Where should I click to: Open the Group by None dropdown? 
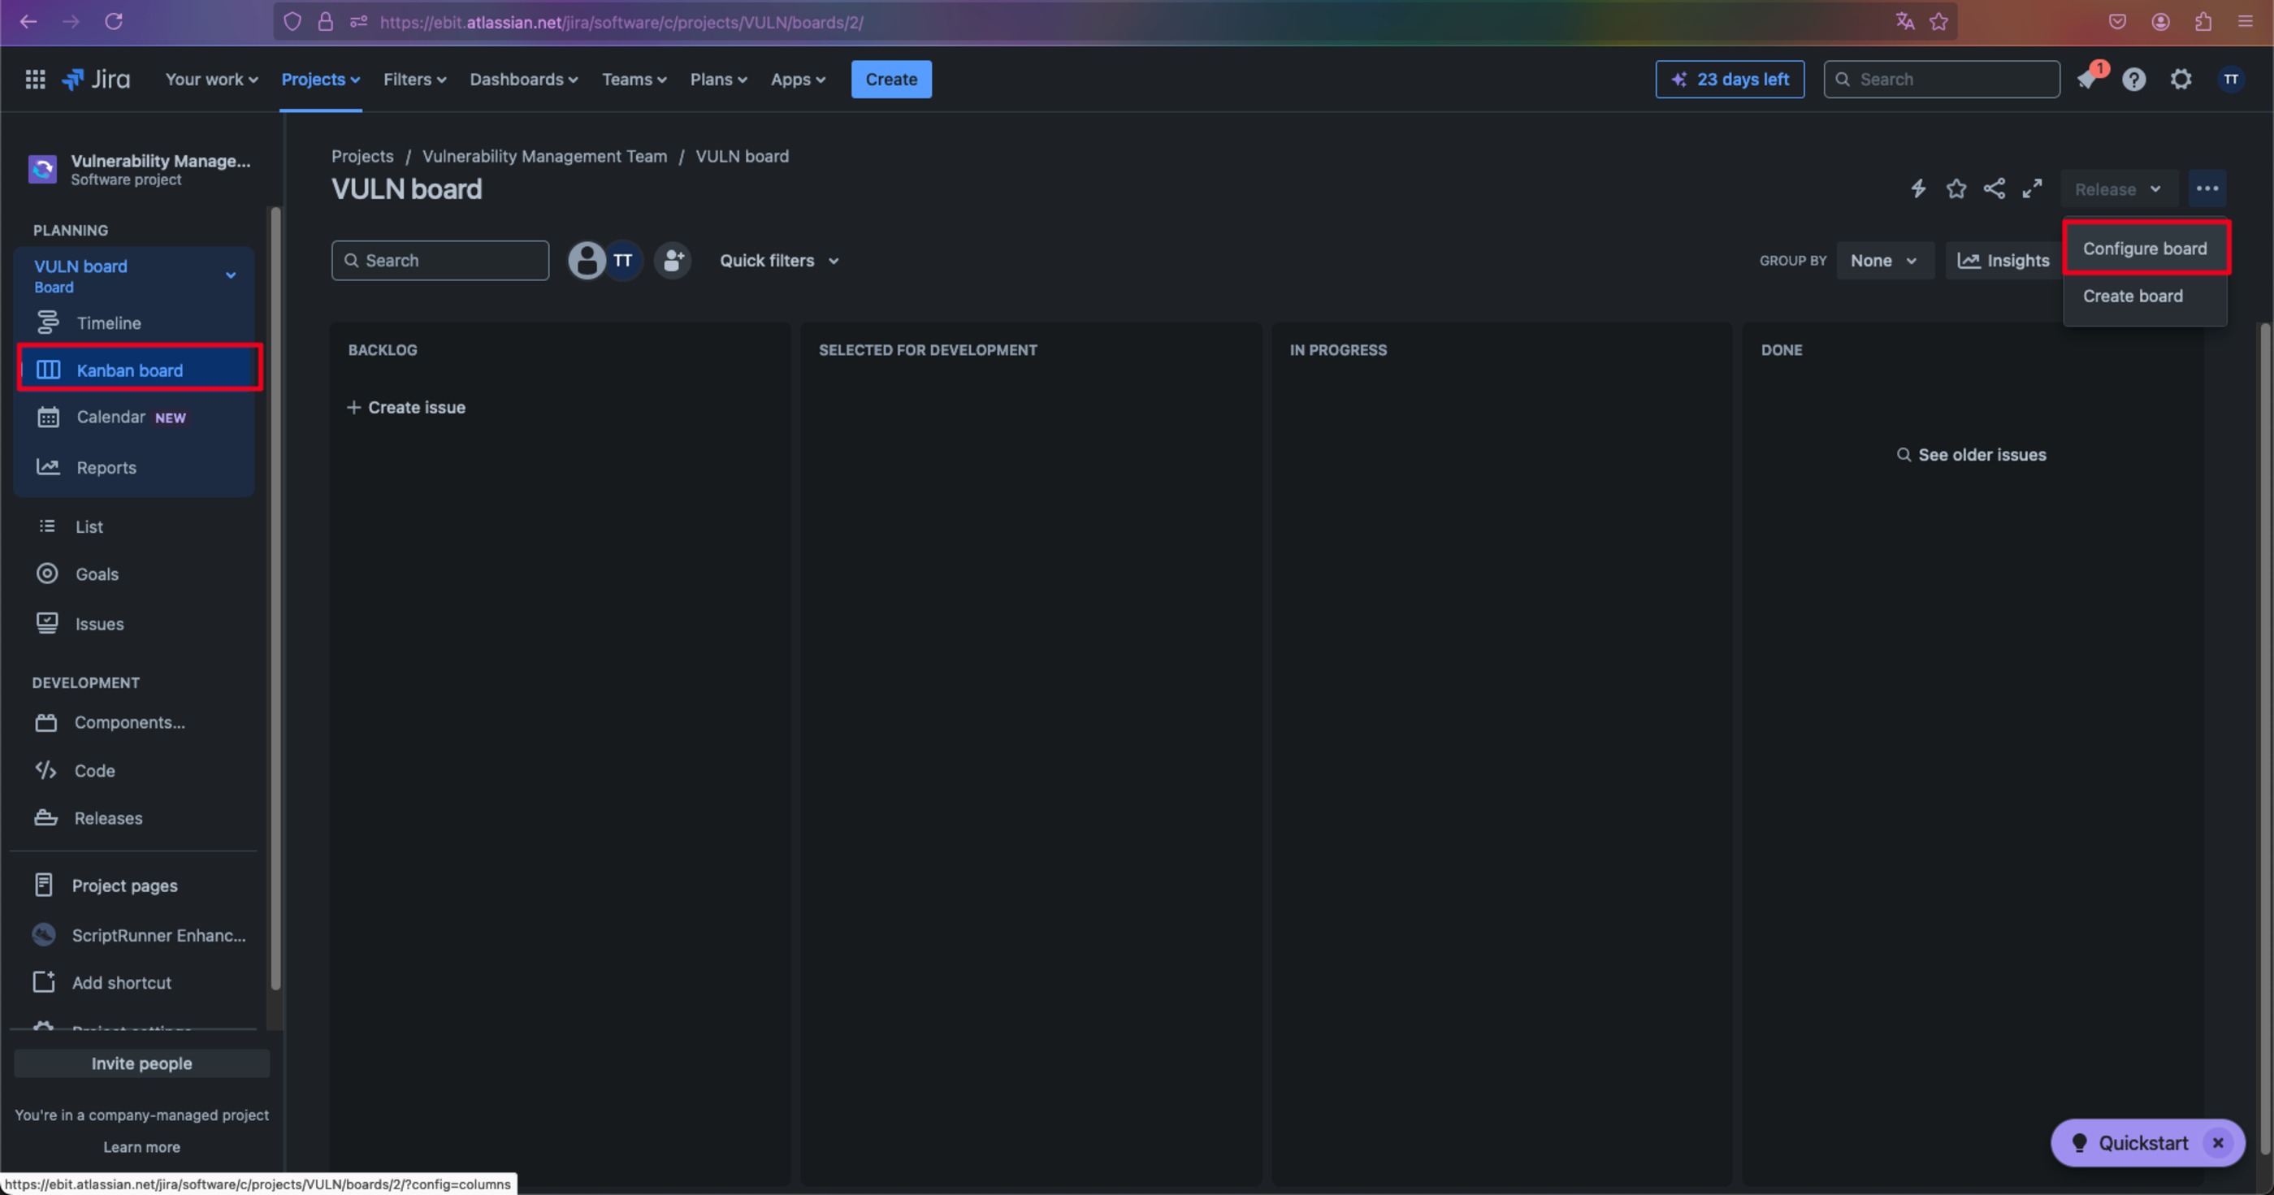tap(1885, 260)
